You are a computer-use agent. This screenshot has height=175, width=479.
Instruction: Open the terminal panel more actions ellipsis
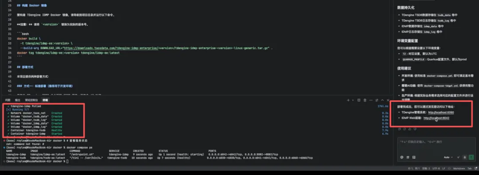[371, 100]
